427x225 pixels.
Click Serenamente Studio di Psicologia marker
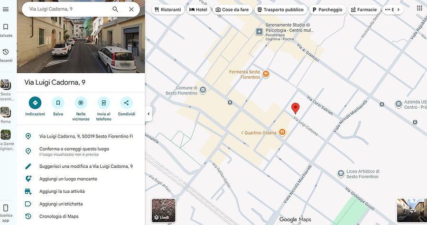(259, 32)
